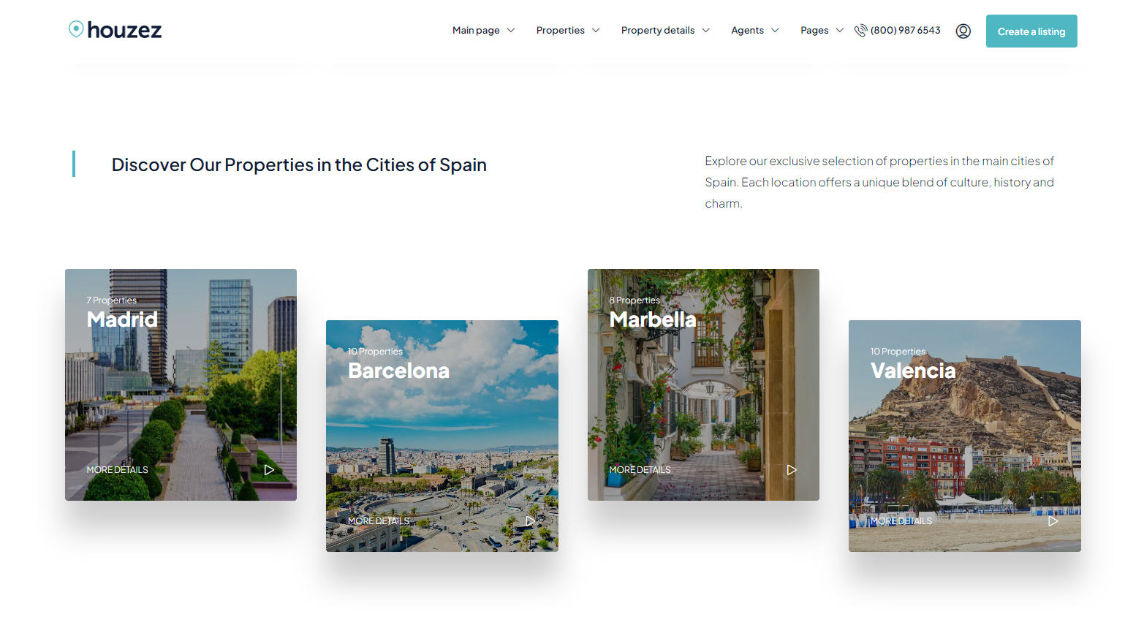Click the arrow icon on Barcelona card
Screen dimensions: 1144x625
tap(530, 521)
